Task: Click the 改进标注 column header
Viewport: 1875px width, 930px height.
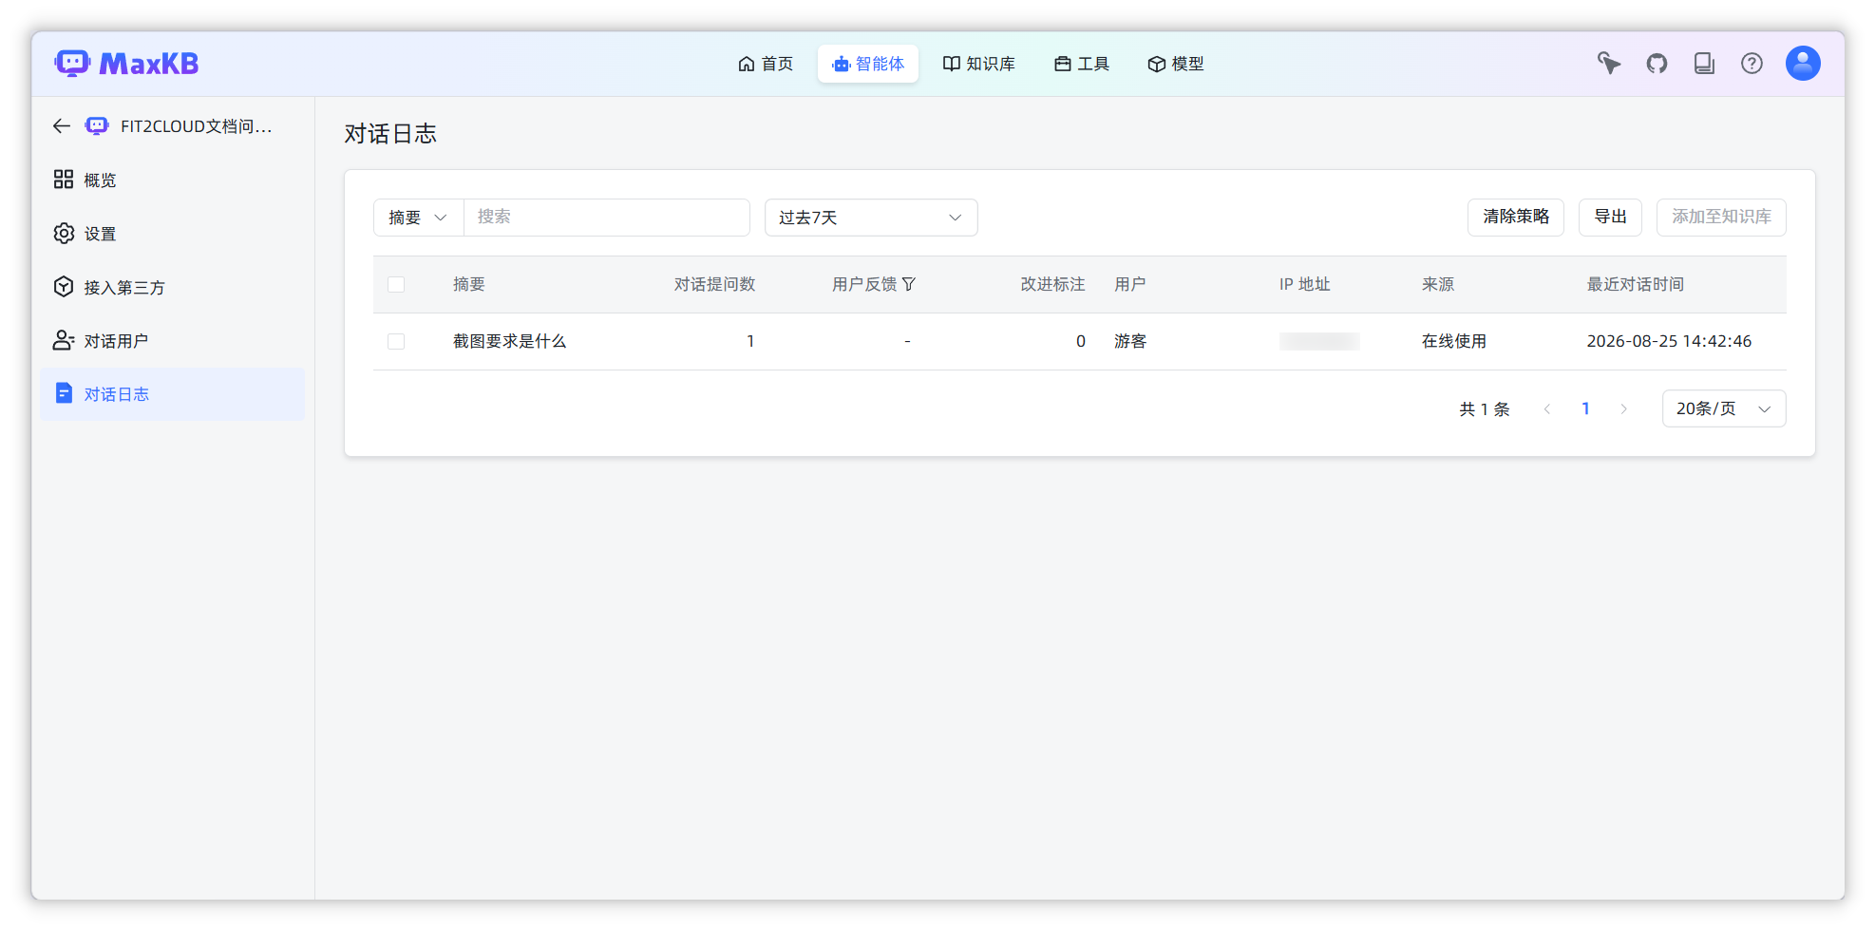Action: (x=1052, y=284)
